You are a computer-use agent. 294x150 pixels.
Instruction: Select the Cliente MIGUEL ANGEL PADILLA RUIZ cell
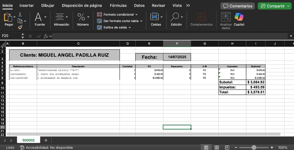click(x=65, y=55)
